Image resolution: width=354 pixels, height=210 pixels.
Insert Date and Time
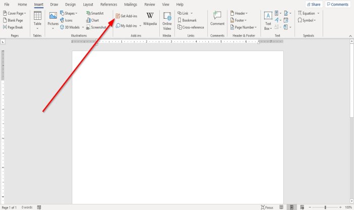pos(286,20)
